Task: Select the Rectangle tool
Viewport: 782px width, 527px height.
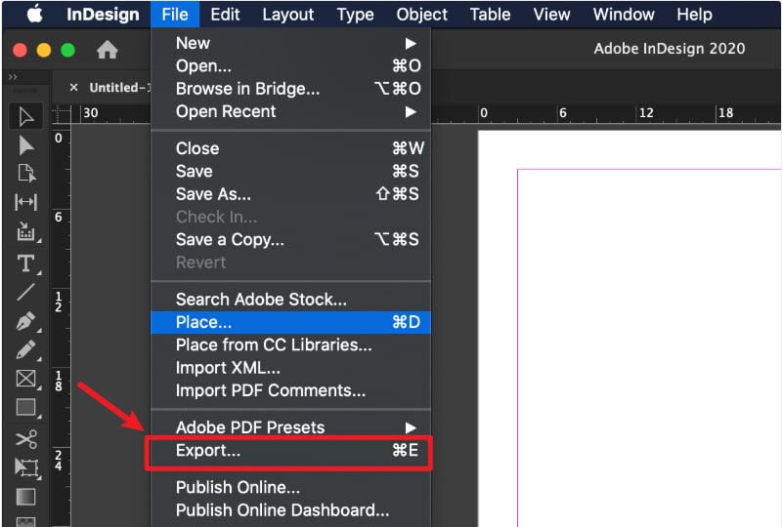Action: (26, 408)
